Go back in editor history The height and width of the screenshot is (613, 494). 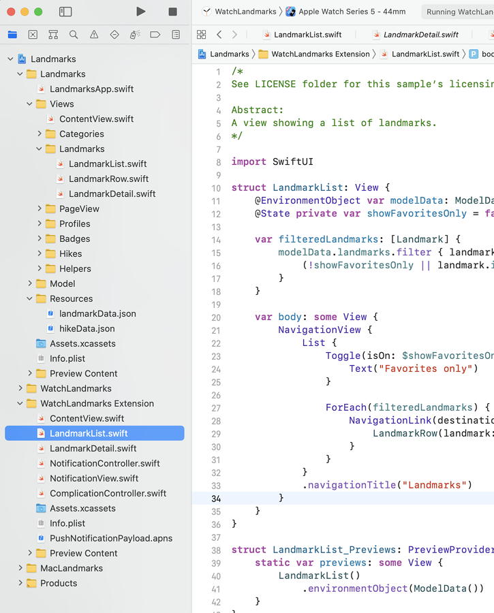[x=219, y=35]
